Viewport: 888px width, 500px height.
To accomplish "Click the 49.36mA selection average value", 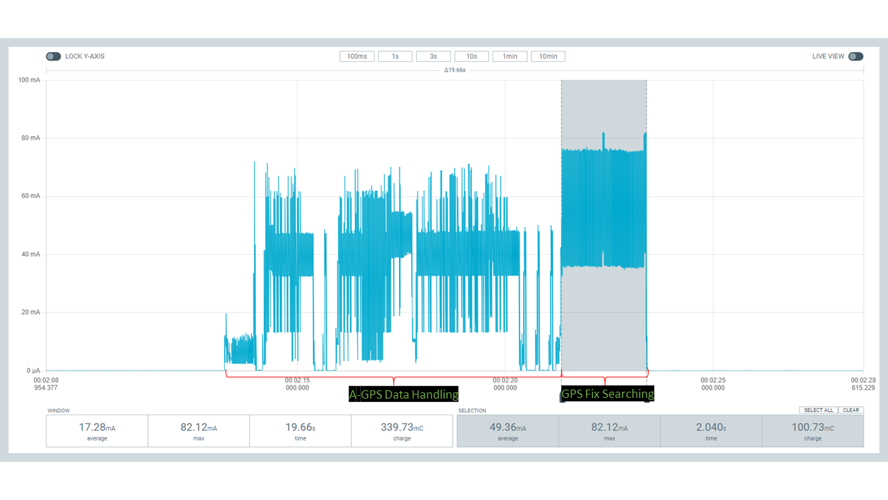I will (x=508, y=428).
